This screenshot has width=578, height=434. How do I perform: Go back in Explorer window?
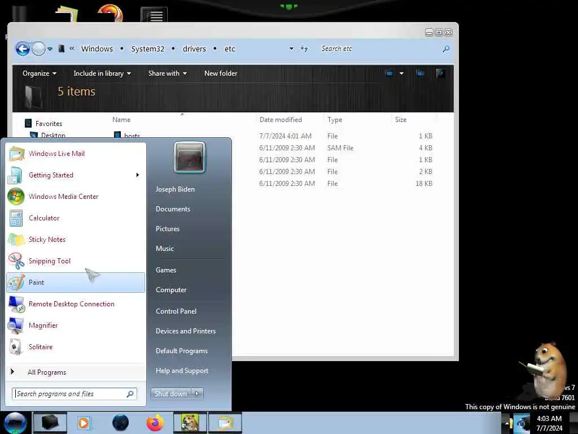pos(23,49)
